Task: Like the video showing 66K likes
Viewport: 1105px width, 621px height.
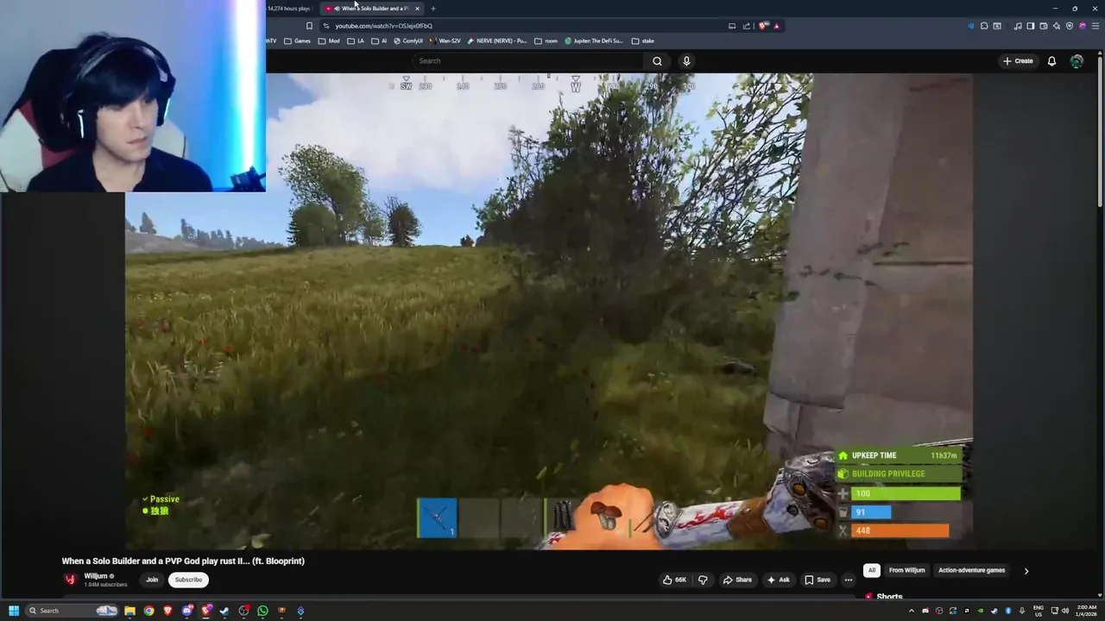Action: (x=674, y=580)
